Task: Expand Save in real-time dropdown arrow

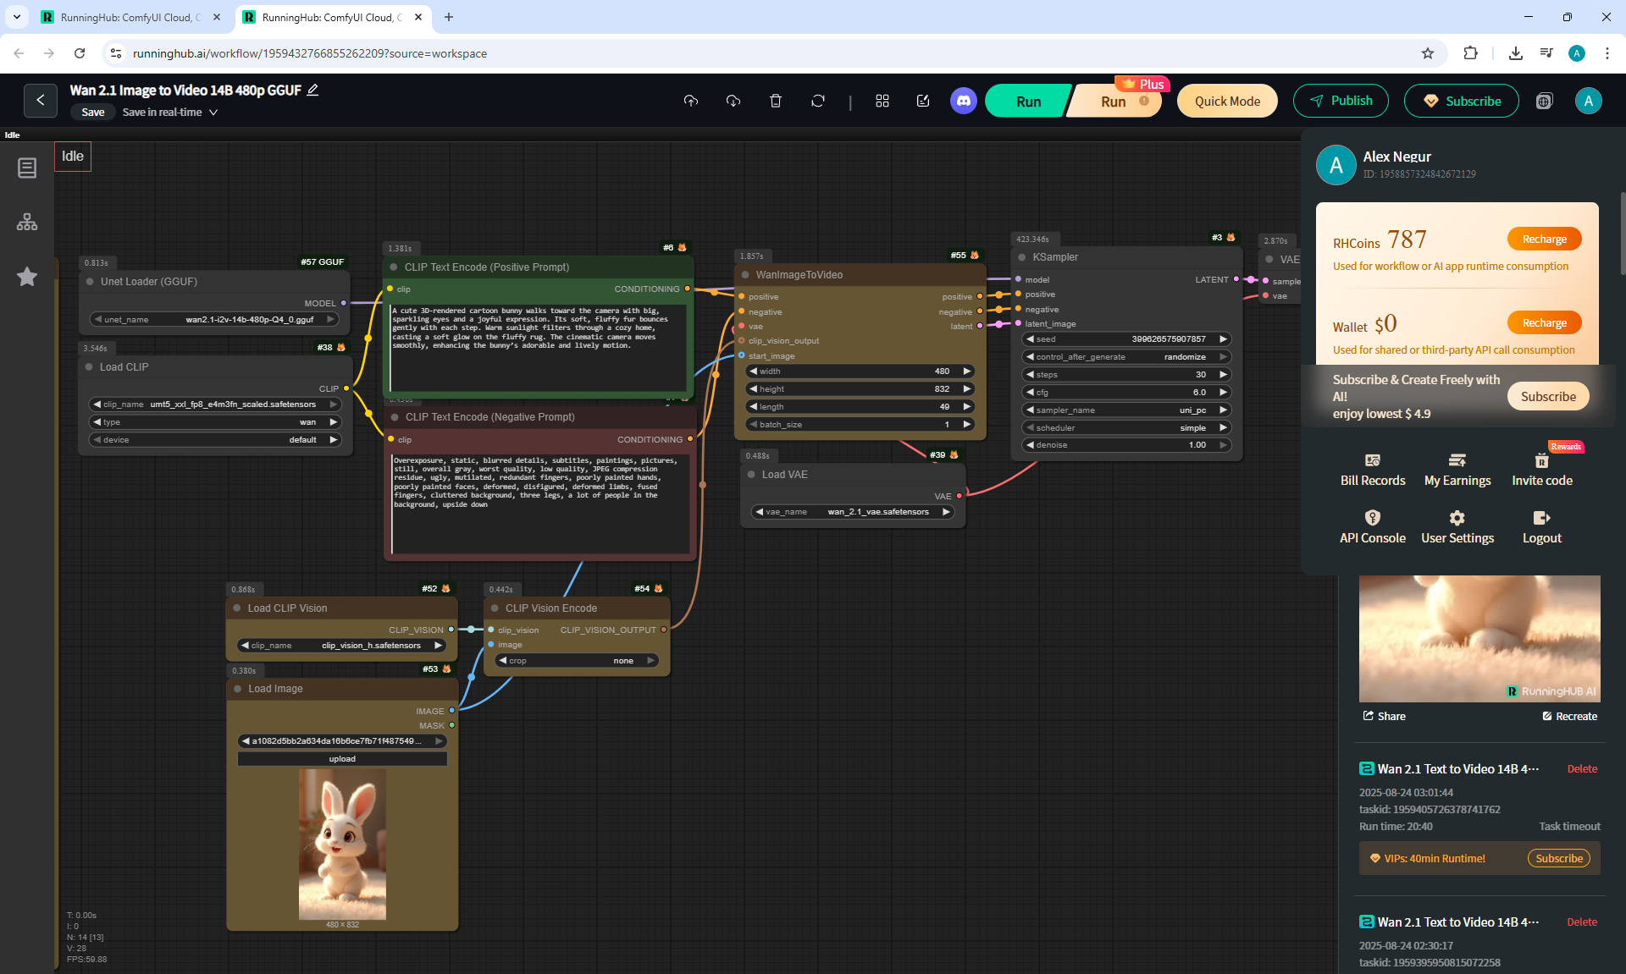Action: point(213,113)
